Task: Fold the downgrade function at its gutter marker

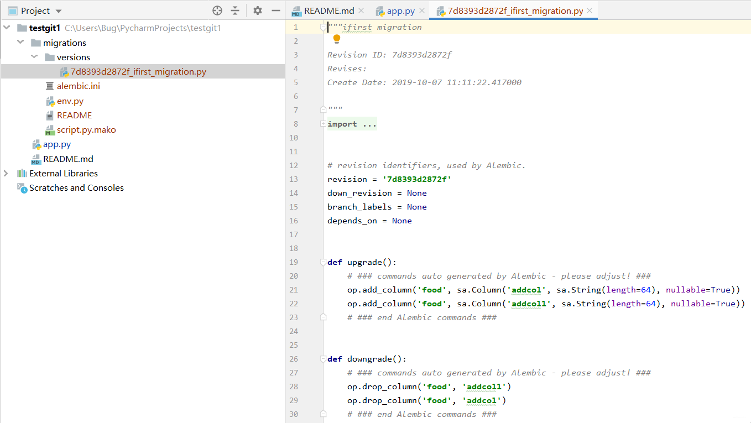Action: click(323, 359)
